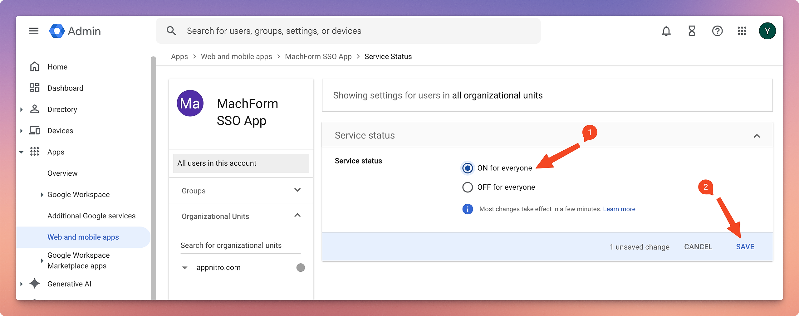Open the Google apps grid launcher
Viewport: 799px width, 316px height.
tap(742, 31)
